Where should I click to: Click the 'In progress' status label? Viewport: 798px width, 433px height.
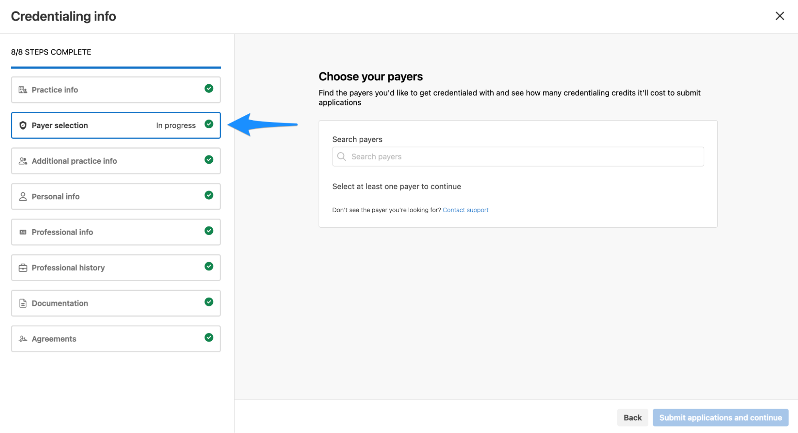click(x=176, y=125)
